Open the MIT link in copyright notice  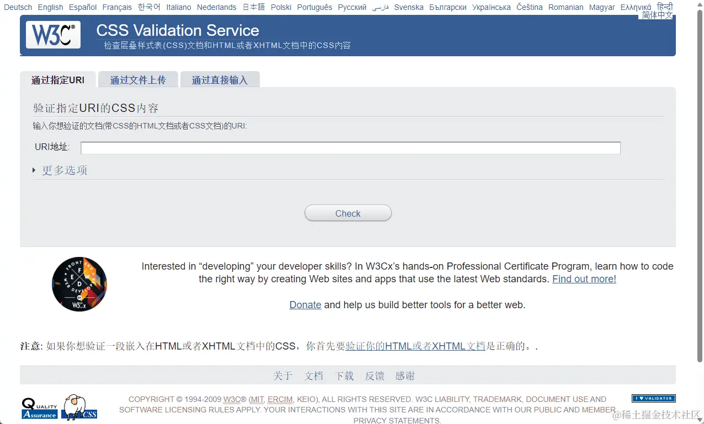click(258, 399)
